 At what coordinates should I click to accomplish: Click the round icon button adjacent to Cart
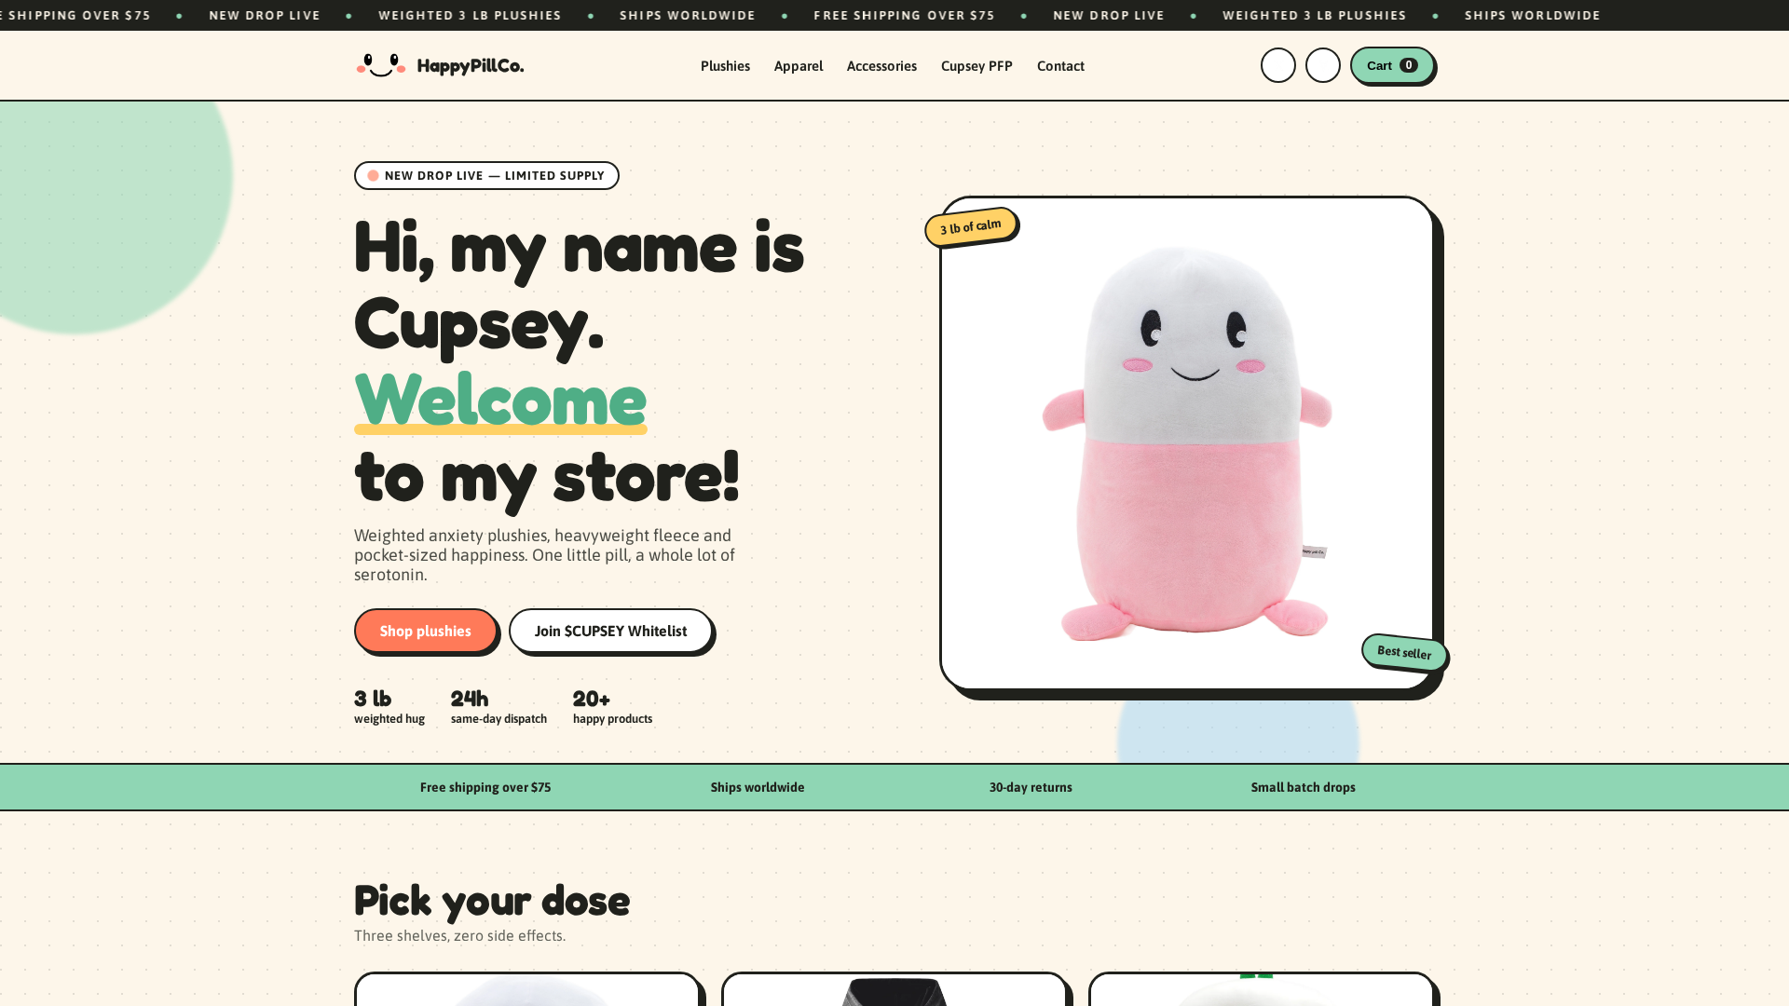[1322, 65]
